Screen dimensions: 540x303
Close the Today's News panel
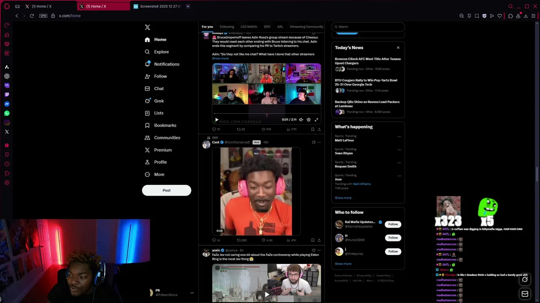398,48
